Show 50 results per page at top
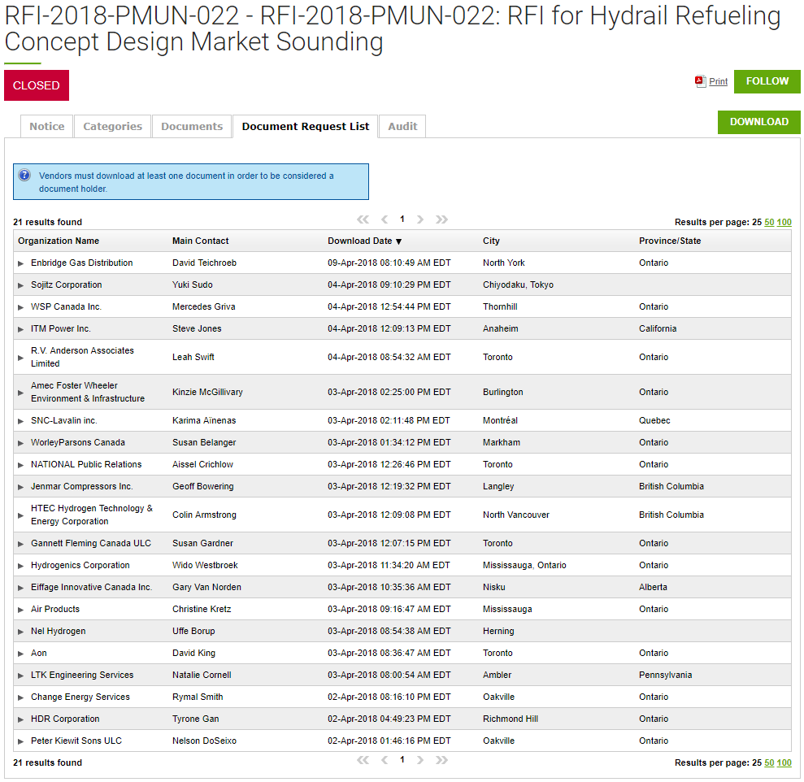 click(x=769, y=222)
